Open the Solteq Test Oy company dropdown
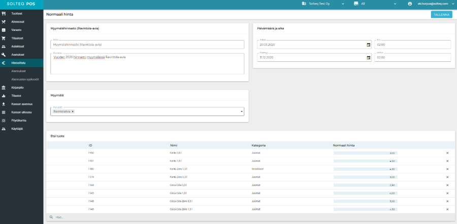This screenshot has width=457, height=224. coord(343,4)
